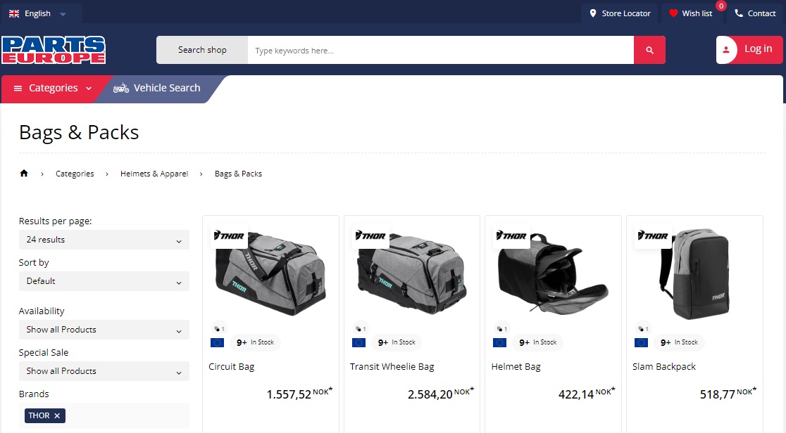
Task: Open the Slam Backpack product image
Action: coord(694,273)
